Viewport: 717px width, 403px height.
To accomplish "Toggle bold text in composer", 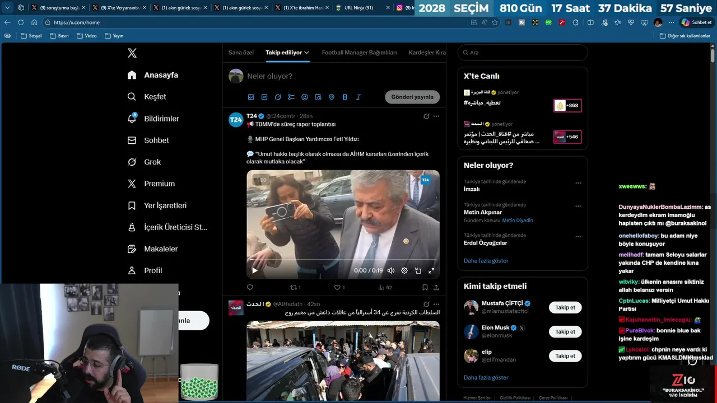I will (x=345, y=97).
